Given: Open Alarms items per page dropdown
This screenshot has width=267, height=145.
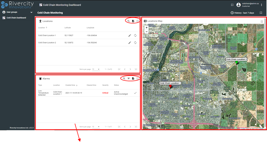Looking at the screenshot, I should coord(96,127).
